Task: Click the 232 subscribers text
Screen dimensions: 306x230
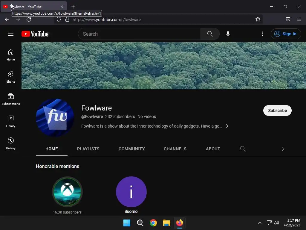Action: tap(120, 116)
